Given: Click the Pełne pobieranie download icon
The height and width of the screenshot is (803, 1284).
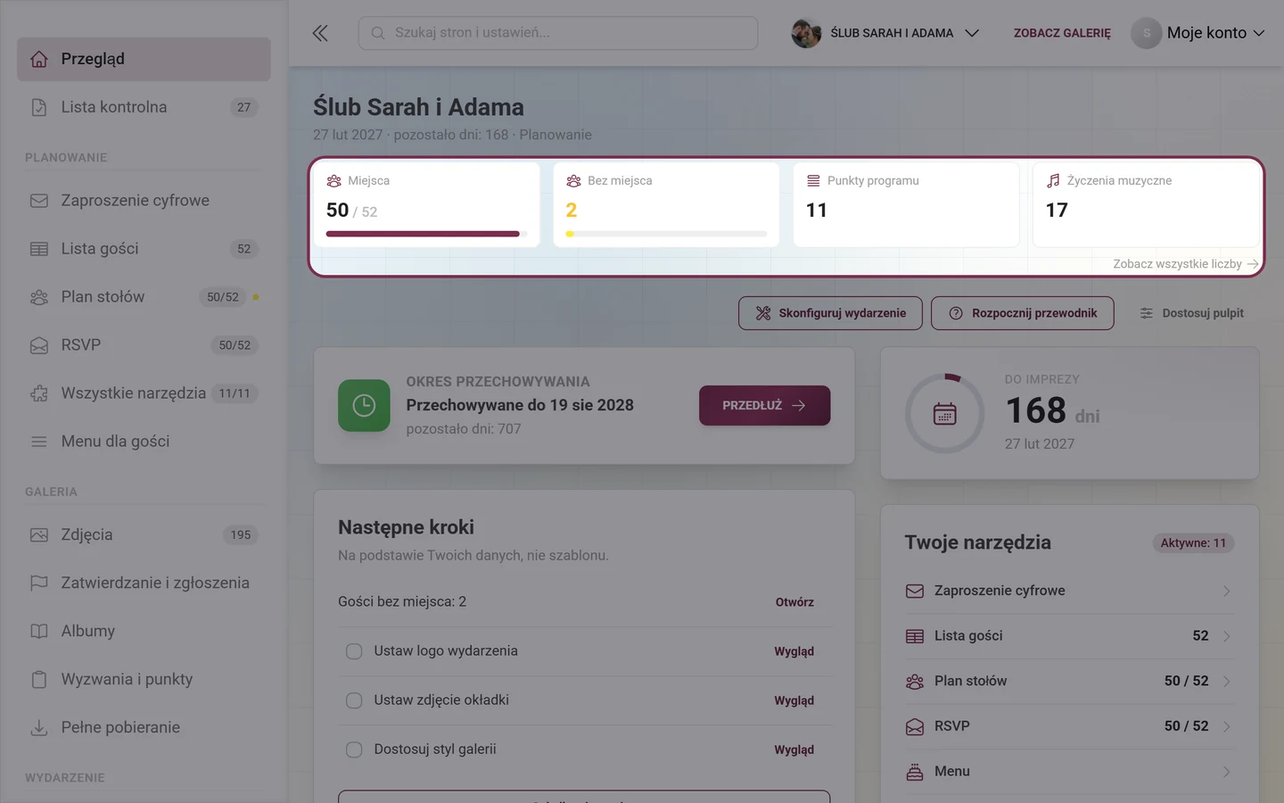Looking at the screenshot, I should click(x=39, y=727).
